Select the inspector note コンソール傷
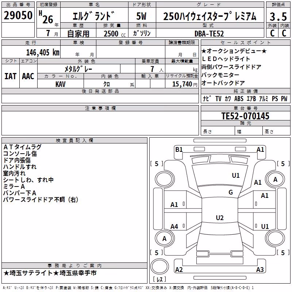The width and height of the screenshot is (292, 292). click(x=20, y=154)
